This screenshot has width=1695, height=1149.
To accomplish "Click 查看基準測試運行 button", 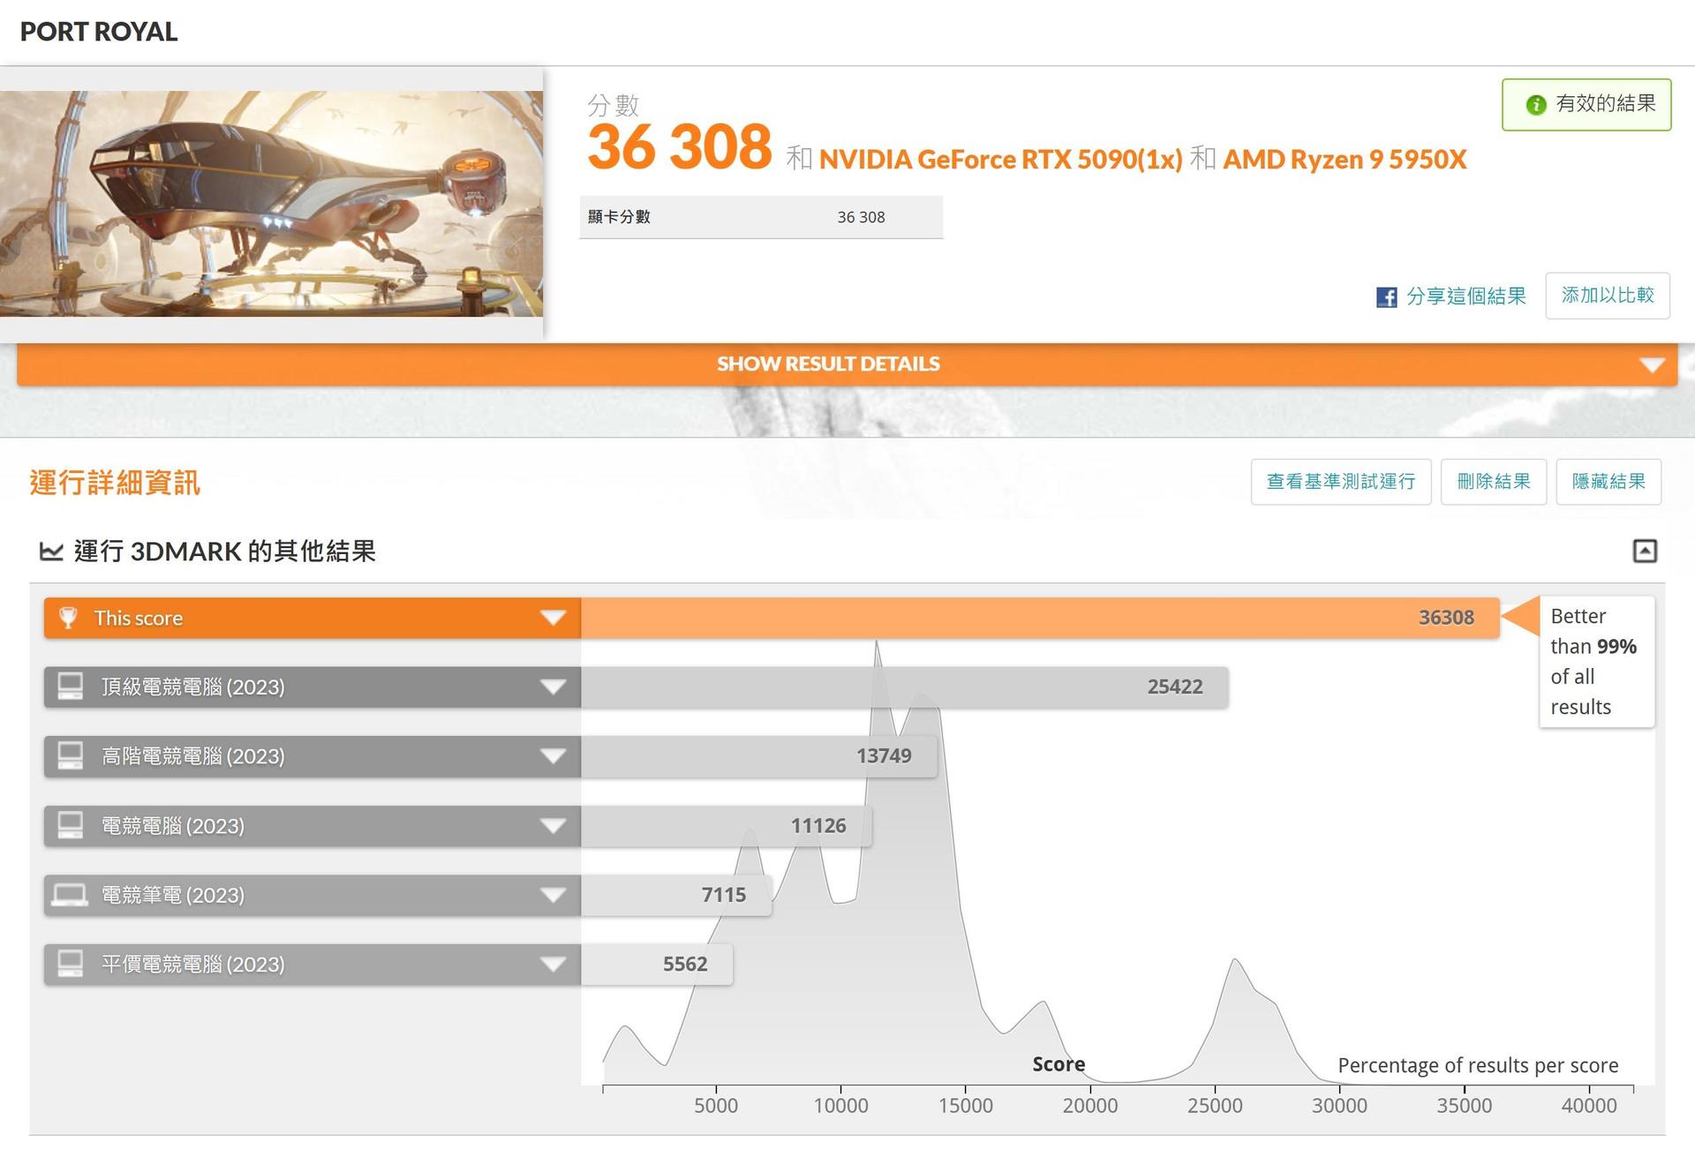I will [1340, 482].
